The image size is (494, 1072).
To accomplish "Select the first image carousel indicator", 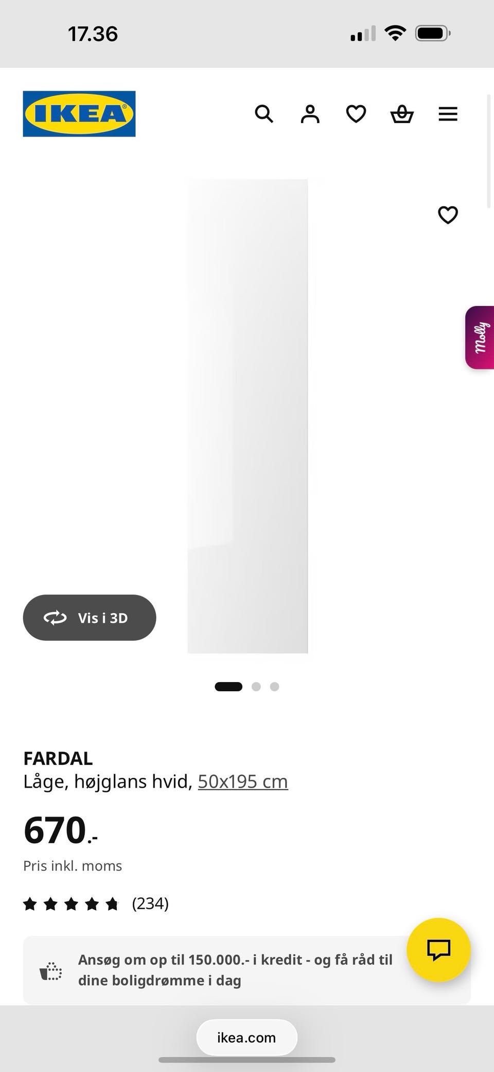I will click(228, 687).
